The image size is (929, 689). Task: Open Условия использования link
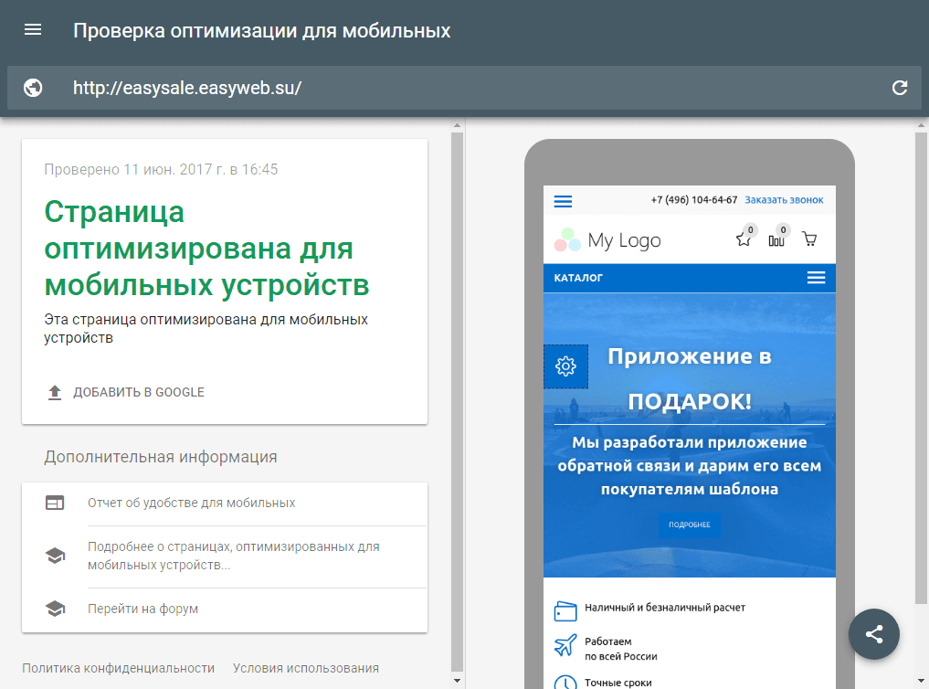306,668
